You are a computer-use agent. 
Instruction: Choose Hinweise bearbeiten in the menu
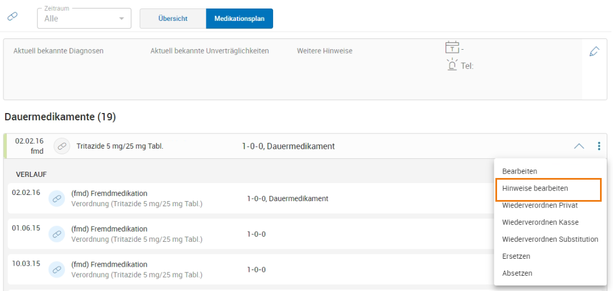(x=535, y=188)
